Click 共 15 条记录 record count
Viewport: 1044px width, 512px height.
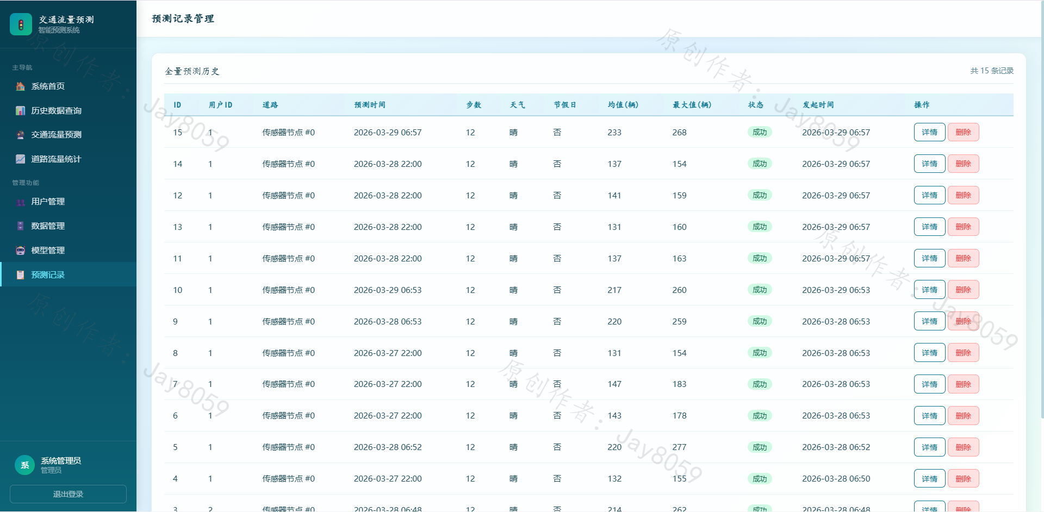pyautogui.click(x=992, y=71)
